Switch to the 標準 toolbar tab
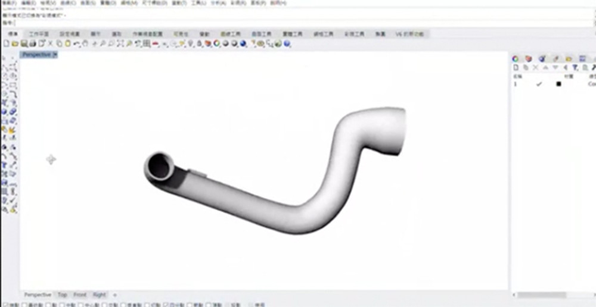The image size is (596, 307). click(x=13, y=34)
